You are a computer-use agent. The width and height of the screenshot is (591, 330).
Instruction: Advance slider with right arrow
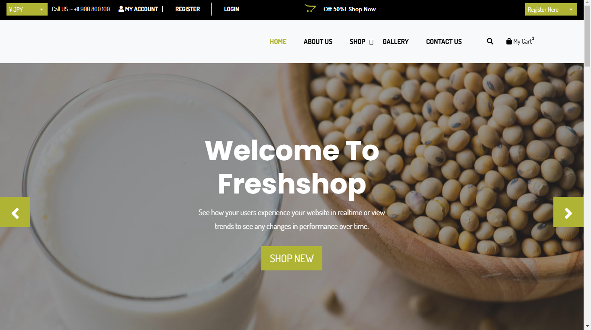click(569, 212)
